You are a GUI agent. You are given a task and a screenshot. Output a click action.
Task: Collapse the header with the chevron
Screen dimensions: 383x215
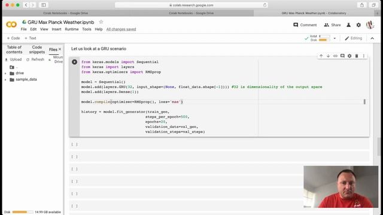372,38
